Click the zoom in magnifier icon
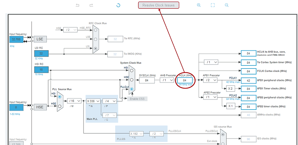Screen dimensions: 298x145 point(199,5)
